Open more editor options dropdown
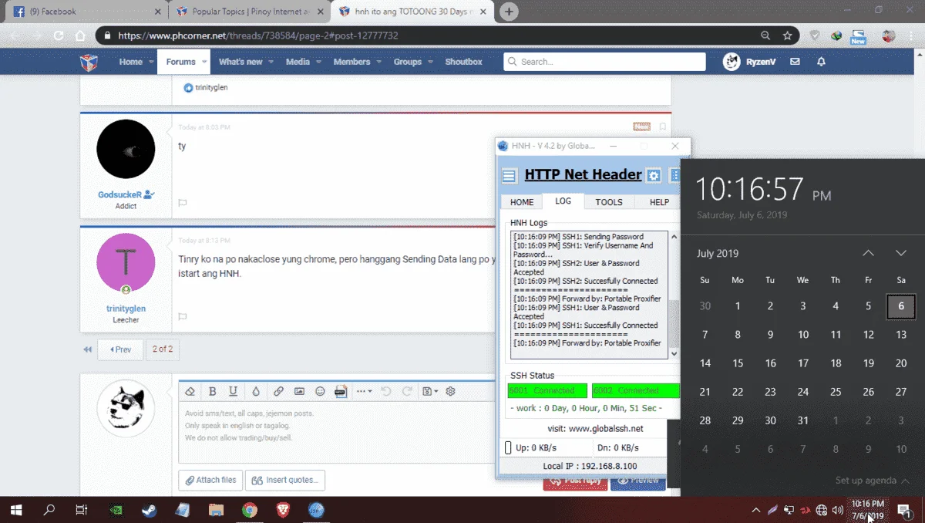 pos(365,391)
